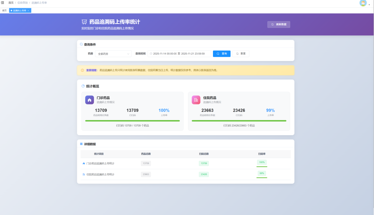Click the chevron in the 药房 select box

click(x=128, y=54)
